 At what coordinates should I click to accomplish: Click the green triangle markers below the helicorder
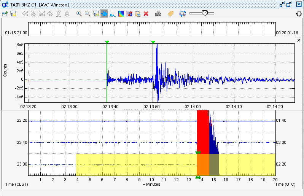tap(198, 177)
